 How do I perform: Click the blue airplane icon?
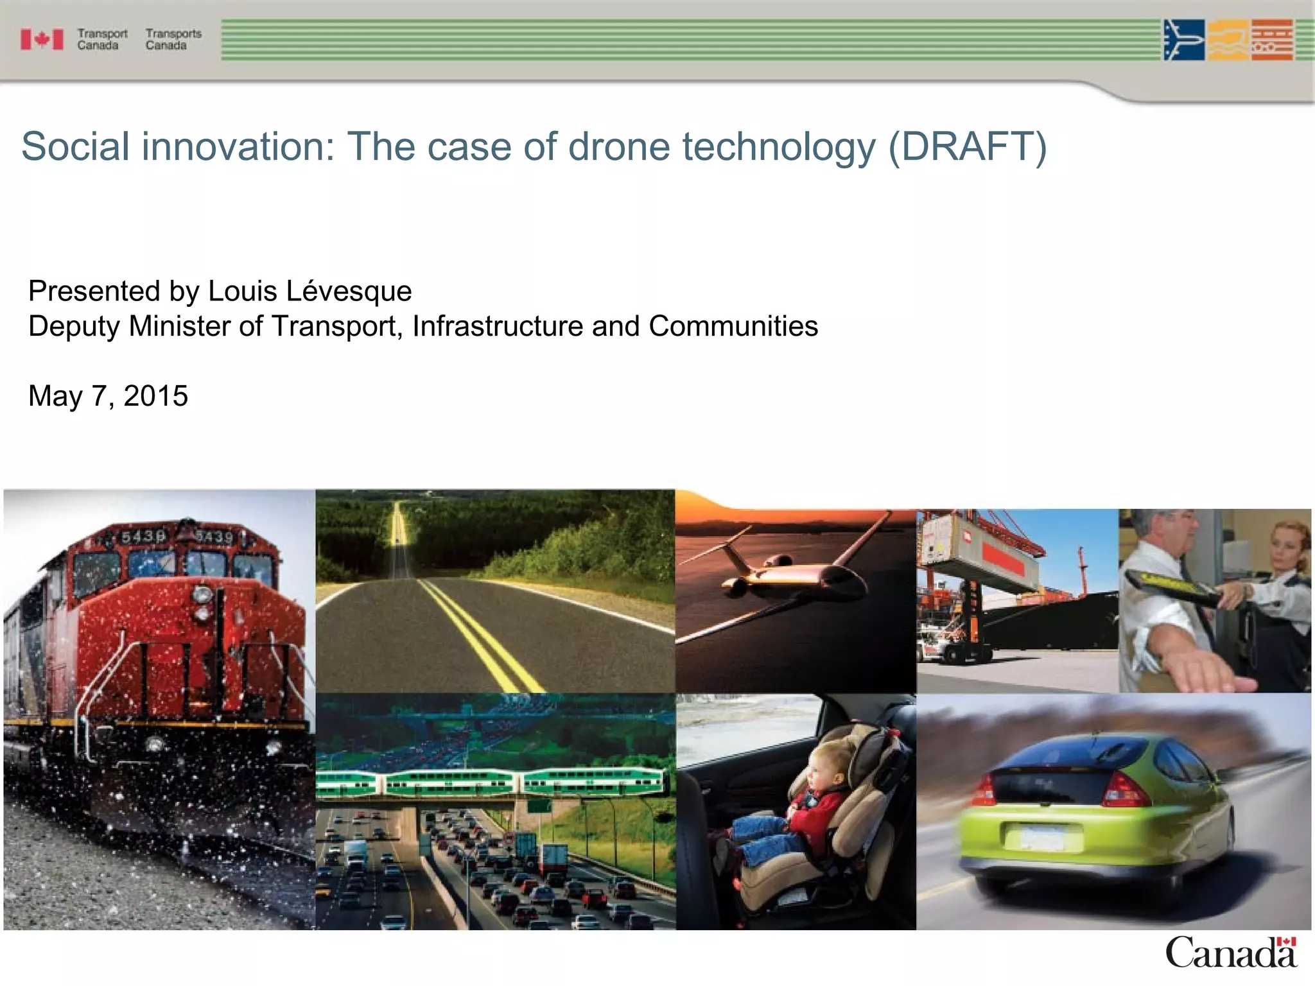(1183, 40)
